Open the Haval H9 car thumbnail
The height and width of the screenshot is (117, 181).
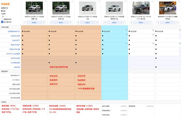114,8
